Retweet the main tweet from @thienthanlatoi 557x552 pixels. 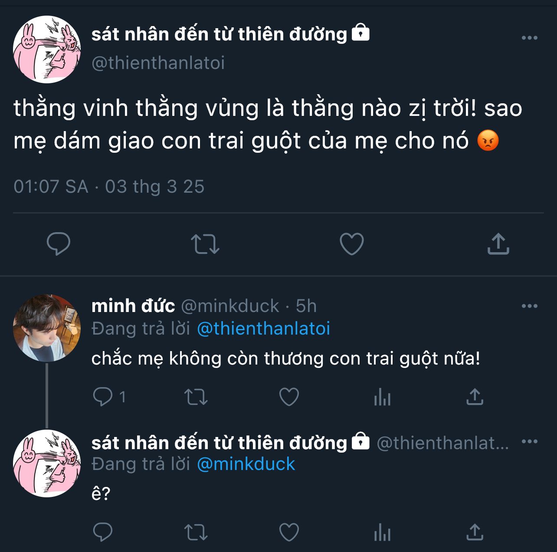click(x=205, y=244)
